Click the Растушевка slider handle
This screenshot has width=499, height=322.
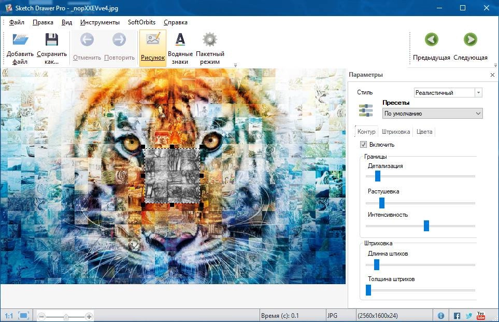click(x=382, y=203)
